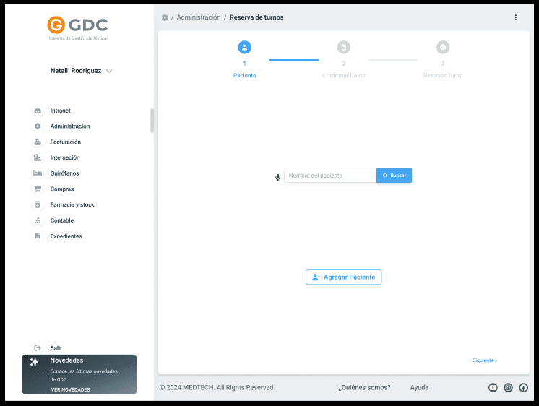This screenshot has width=539, height=406.
Task: Open the Instagram link in footer
Action: click(x=508, y=388)
